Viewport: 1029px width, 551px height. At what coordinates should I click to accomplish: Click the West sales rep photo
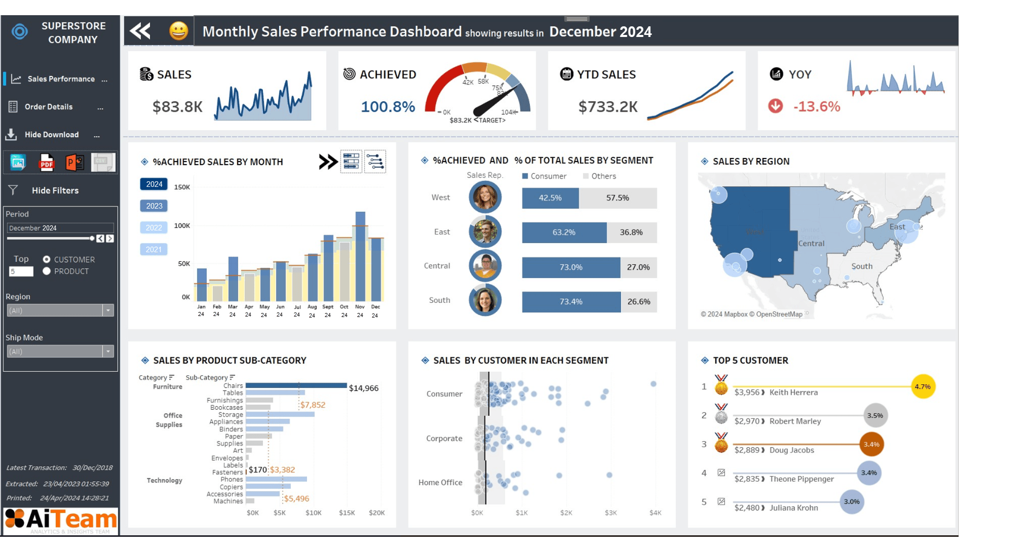(485, 197)
